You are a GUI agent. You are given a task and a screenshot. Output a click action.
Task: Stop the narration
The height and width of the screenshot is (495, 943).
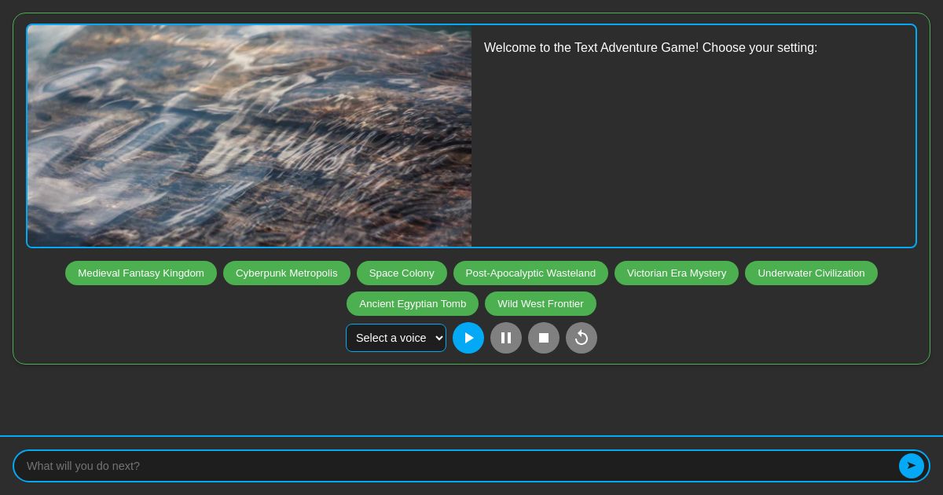pos(544,338)
